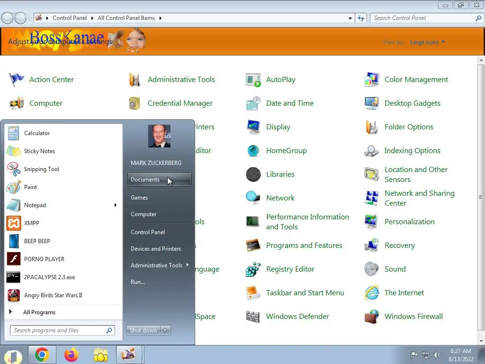Open the View by Large icons dropdown

(x=428, y=42)
